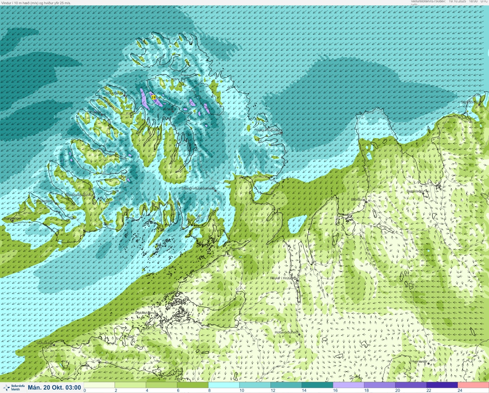The width and height of the screenshot is (489, 393).
Task: Select the Stykkishólmur station label
Action: (146, 313)
